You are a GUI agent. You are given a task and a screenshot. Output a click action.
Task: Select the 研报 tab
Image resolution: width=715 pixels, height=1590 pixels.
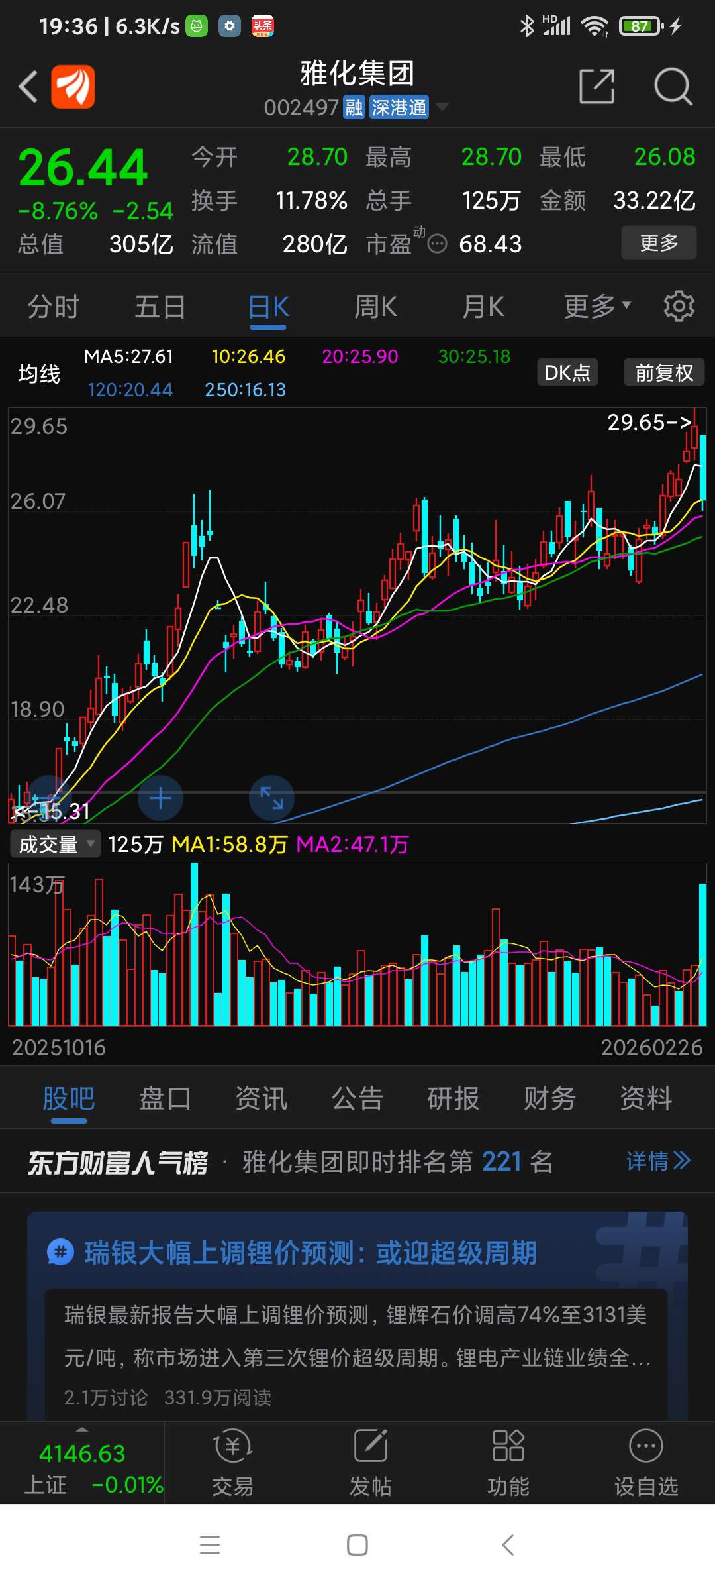453,1098
